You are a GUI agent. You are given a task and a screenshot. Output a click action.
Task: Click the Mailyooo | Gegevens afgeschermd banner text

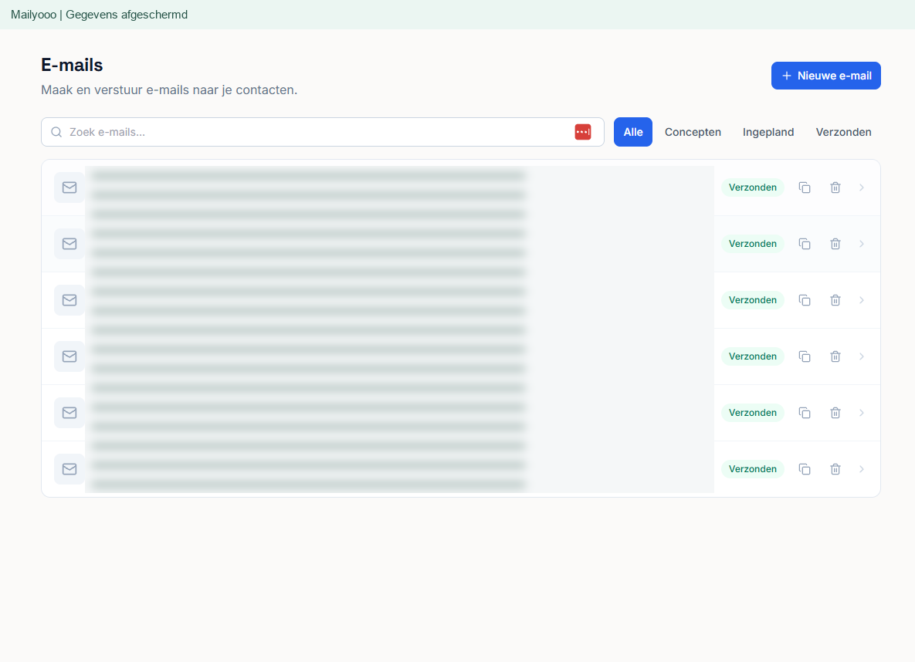(x=99, y=15)
